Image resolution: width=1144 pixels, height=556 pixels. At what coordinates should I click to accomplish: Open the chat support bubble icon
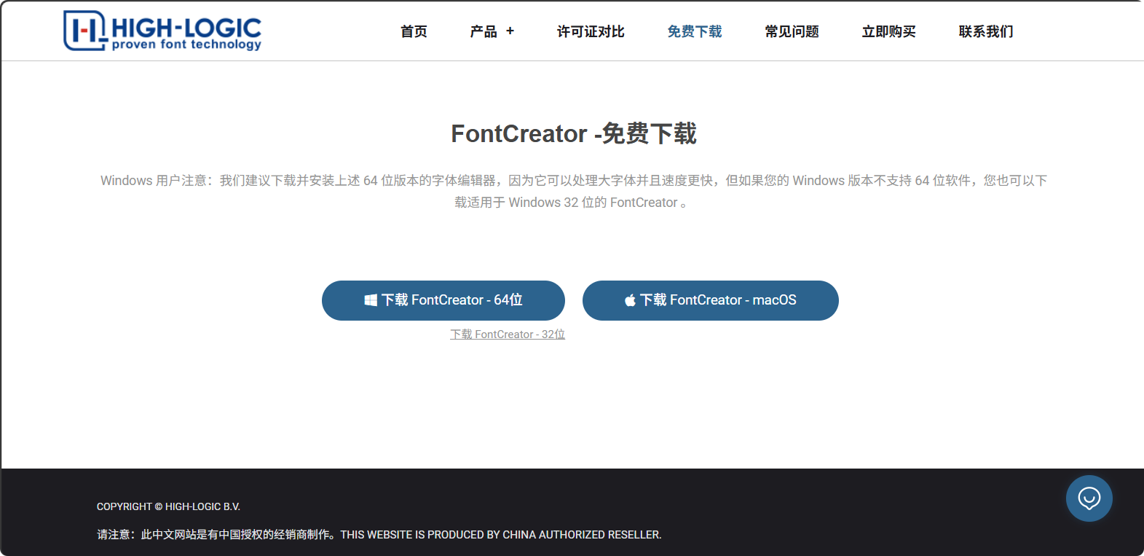coord(1089,498)
